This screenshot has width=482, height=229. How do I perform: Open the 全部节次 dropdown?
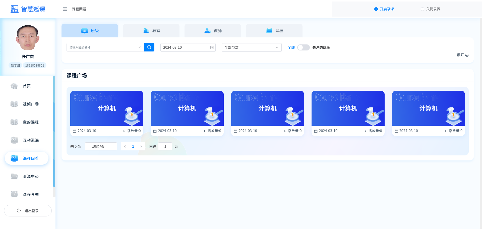(251, 47)
